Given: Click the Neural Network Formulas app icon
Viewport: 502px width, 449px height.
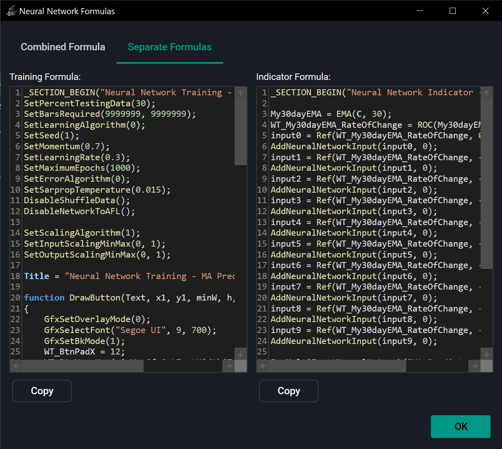Looking at the screenshot, I should pos(11,11).
